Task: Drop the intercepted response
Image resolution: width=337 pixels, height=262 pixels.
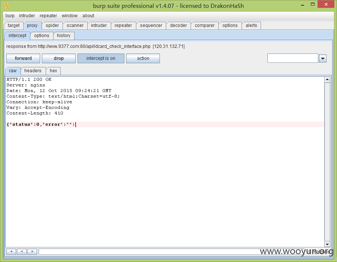Action: pos(59,58)
